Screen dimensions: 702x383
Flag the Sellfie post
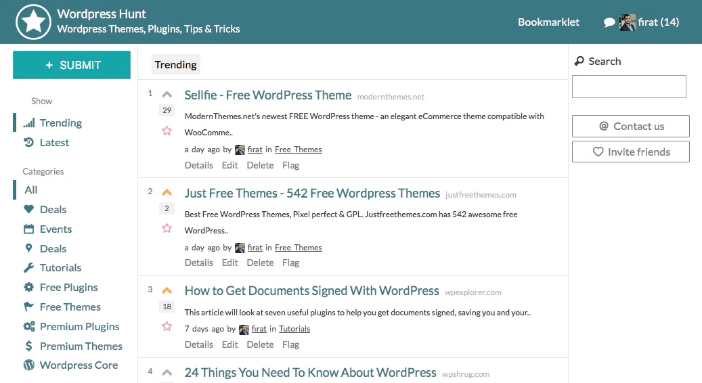[290, 165]
